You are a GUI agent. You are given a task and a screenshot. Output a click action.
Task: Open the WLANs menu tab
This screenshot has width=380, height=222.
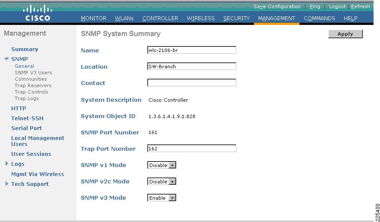coord(124,18)
